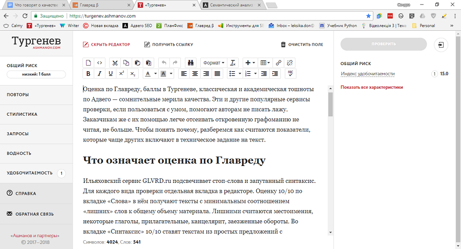Open the table dropdown
Screen dimensions: 461x249
click(x=265, y=63)
